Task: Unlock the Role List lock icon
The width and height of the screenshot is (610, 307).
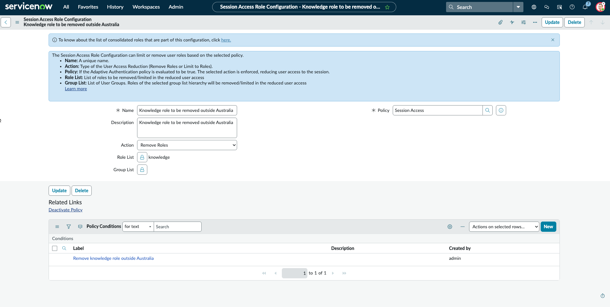Action: 142,157
